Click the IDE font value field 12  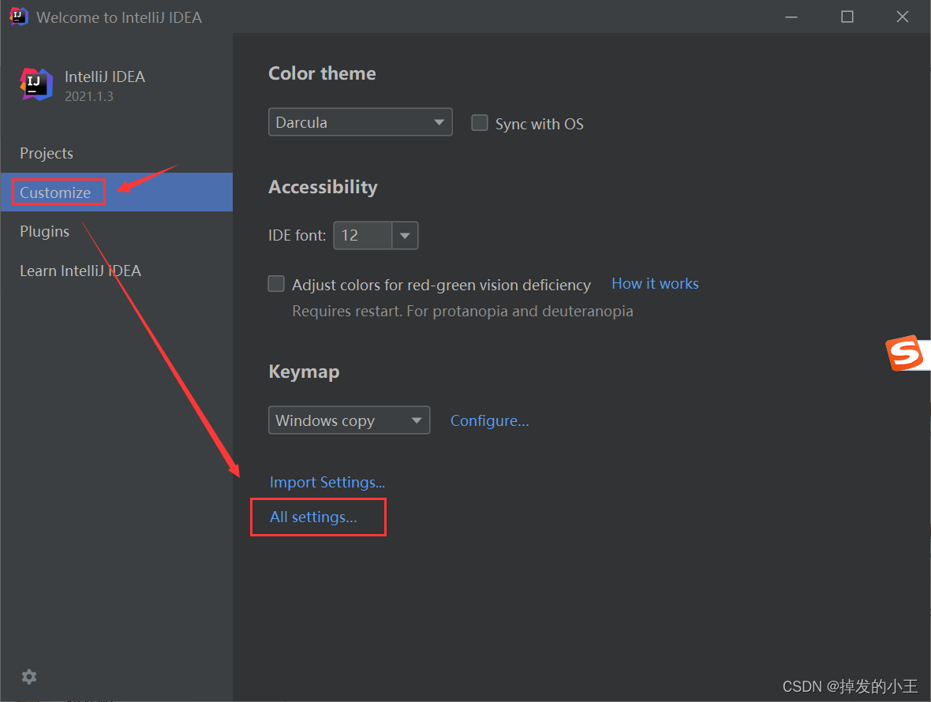pos(363,236)
